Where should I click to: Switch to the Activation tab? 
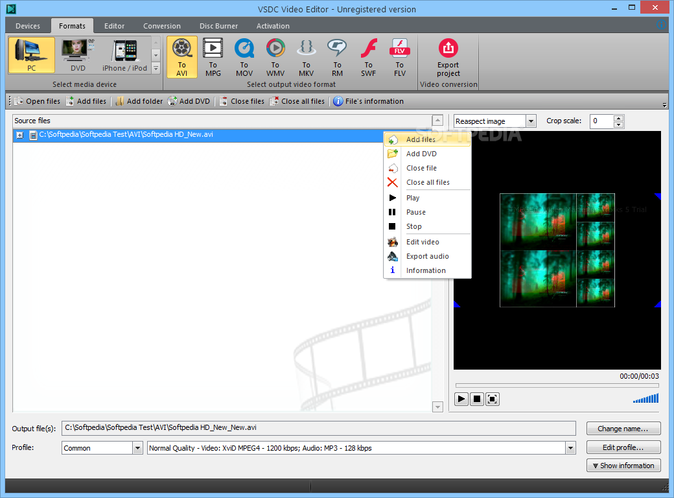pyautogui.click(x=273, y=26)
